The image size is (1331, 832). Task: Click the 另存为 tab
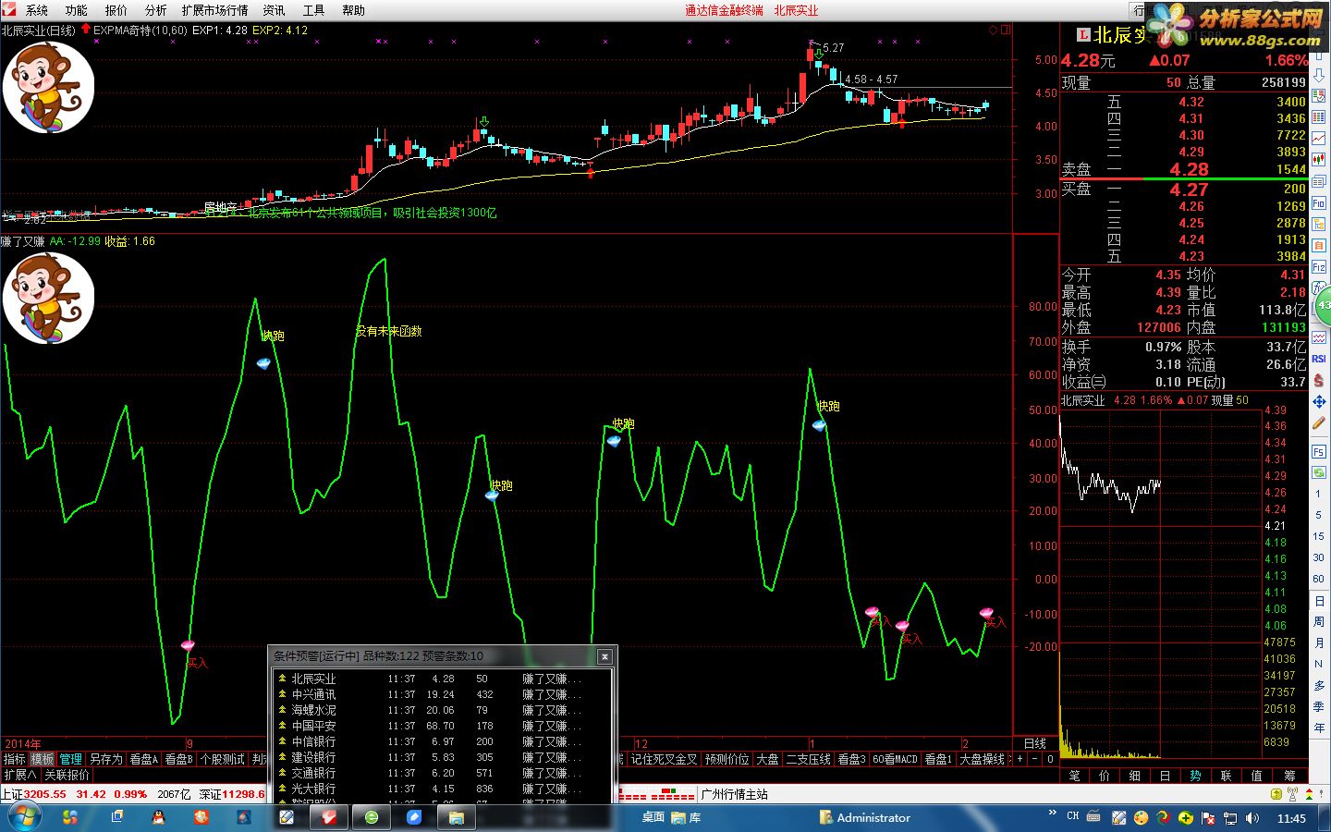[x=106, y=759]
